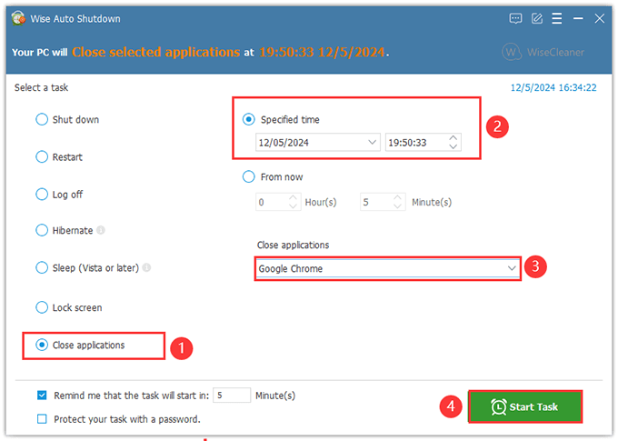Screen dimensions: 618x441
Task: Open the feedback chat icon in title bar
Action: tap(515, 18)
